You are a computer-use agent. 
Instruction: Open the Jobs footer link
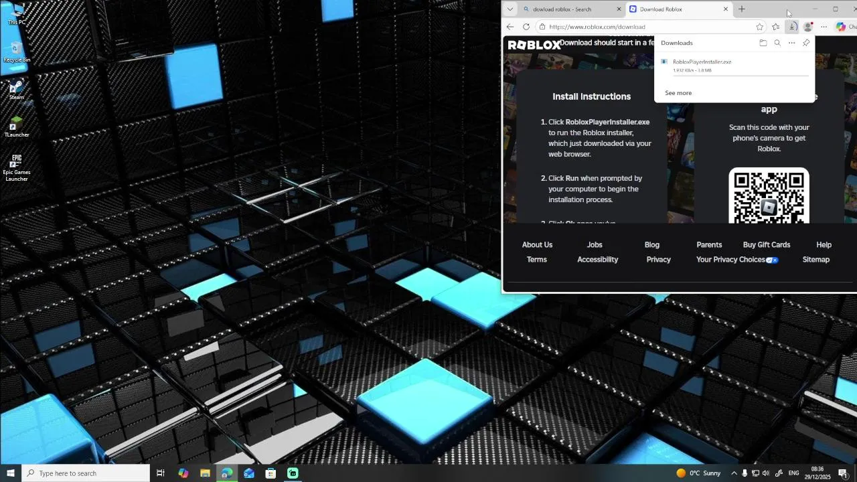pyautogui.click(x=595, y=245)
